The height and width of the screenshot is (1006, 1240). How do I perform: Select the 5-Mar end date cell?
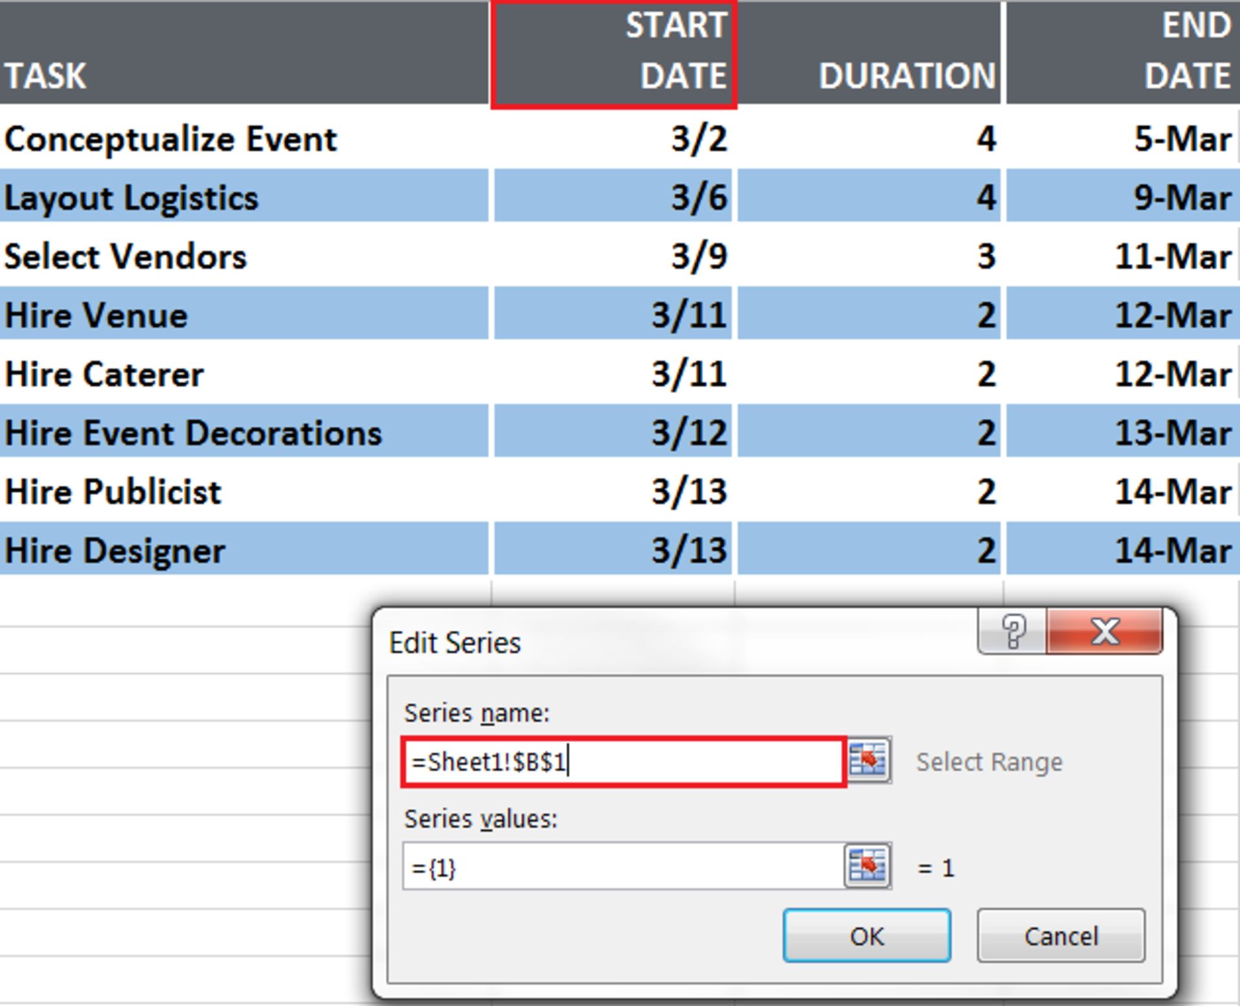pos(1122,139)
